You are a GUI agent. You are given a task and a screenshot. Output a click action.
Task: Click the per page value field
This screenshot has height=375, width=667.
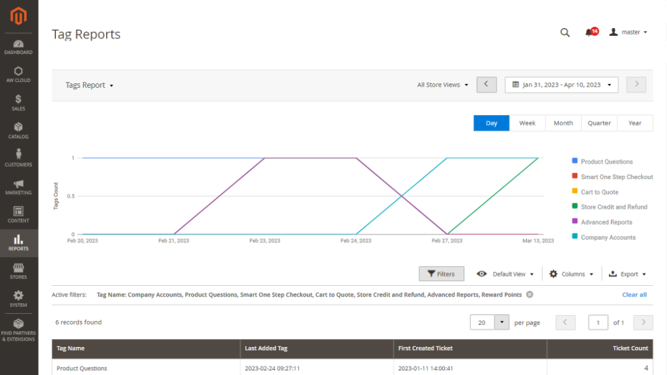(x=482, y=322)
